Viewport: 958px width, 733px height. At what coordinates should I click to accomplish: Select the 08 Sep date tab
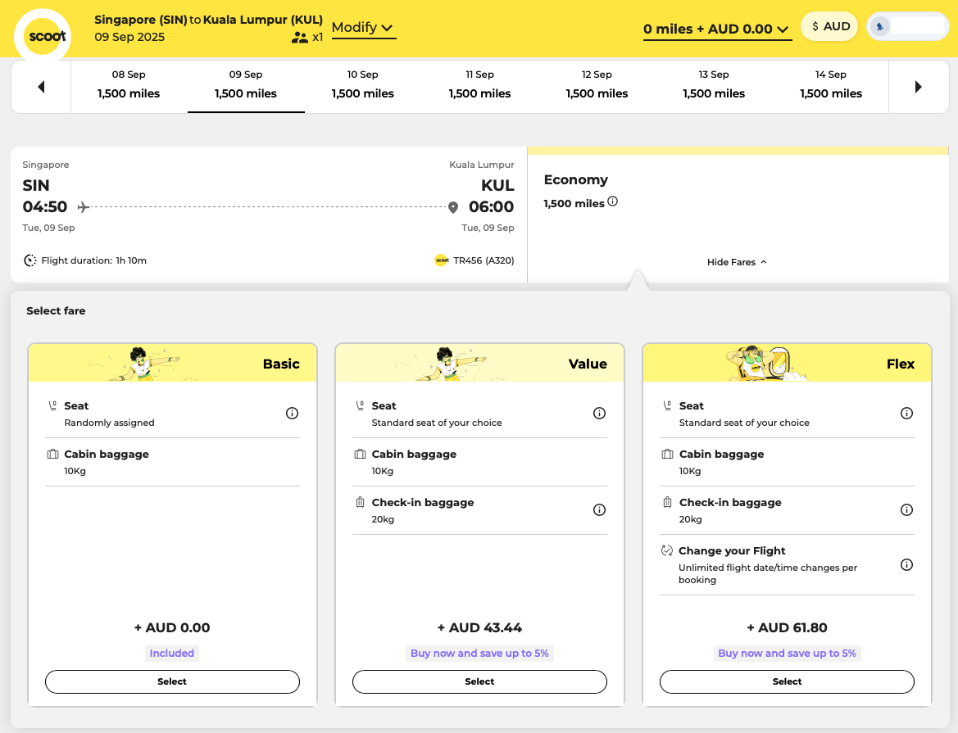[x=129, y=86]
